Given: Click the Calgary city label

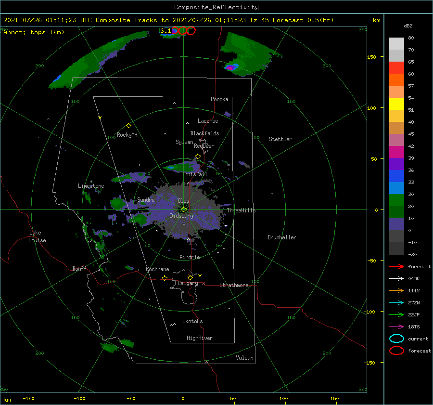Looking at the screenshot, I should 188,283.
